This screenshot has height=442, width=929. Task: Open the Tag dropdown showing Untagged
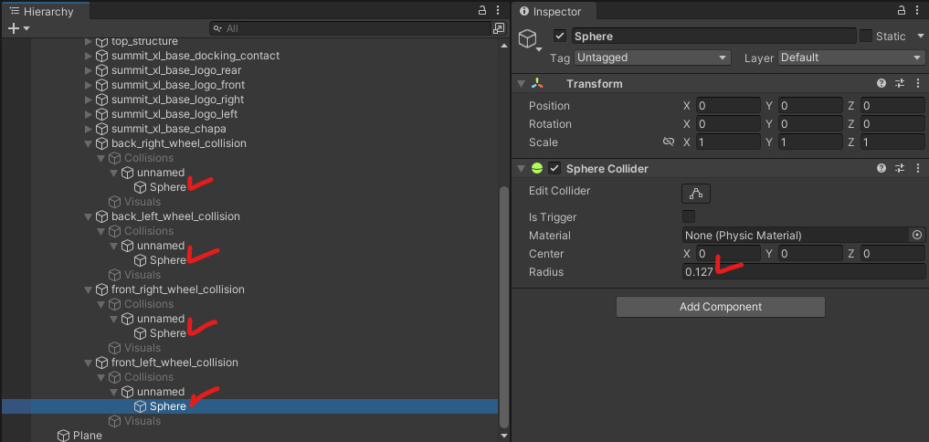click(x=652, y=58)
